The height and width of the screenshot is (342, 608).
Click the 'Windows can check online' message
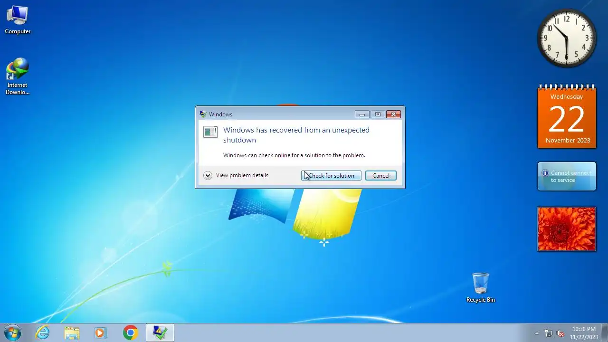(x=294, y=155)
